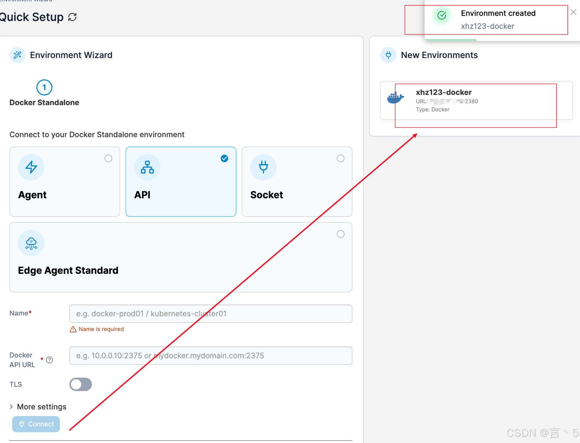Open the Docker API URL help tooltip
The height and width of the screenshot is (443, 580).
pos(49,360)
